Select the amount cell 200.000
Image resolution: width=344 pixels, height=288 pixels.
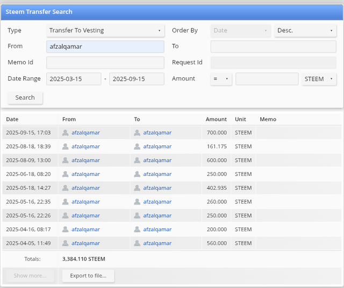(217, 230)
